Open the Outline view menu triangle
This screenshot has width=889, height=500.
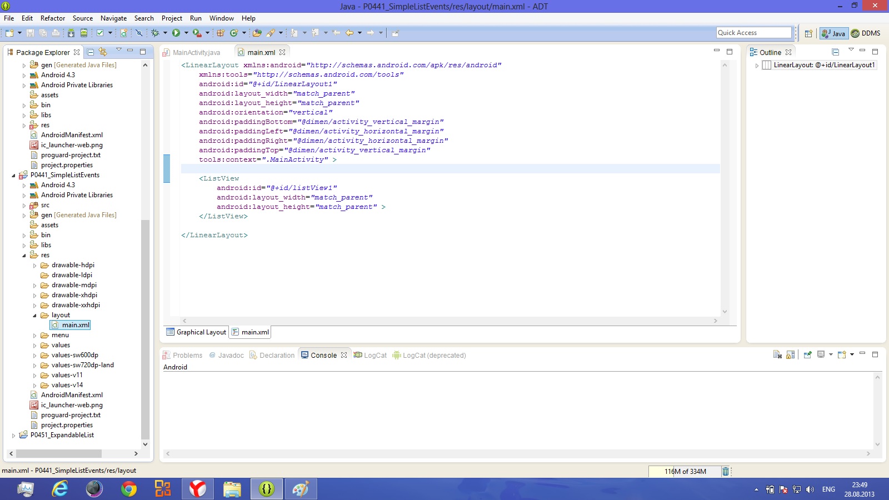coord(851,51)
